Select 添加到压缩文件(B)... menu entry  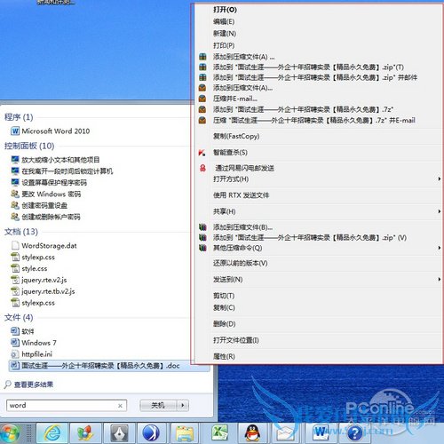[242, 227]
